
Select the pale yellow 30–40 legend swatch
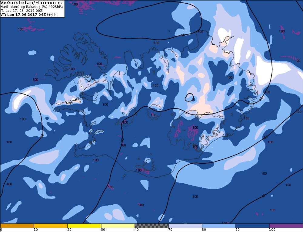coord(118,226)
